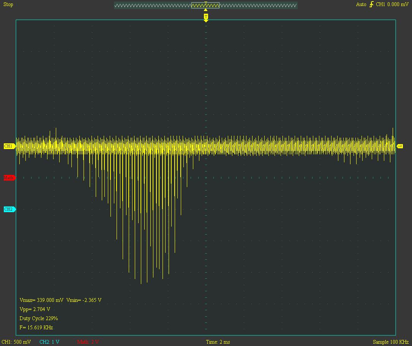Click the Vmin= -2.365 V measurement

pos(84,300)
